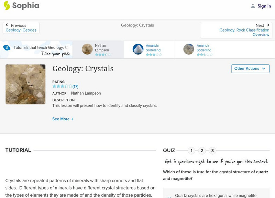This screenshot has width=275, height=198.
Task: Switch to quiz question 3
Action: [x=213, y=151]
